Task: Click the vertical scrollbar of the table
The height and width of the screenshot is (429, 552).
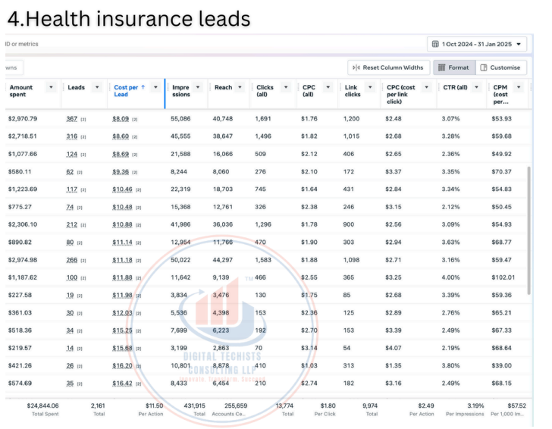Action: [528, 227]
